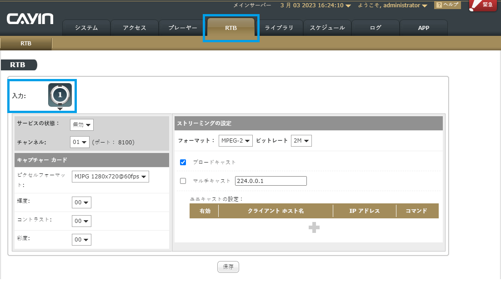Click the red 緊急 emergency button

coord(482,5)
